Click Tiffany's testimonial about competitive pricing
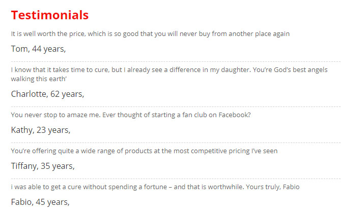 pos(144,151)
